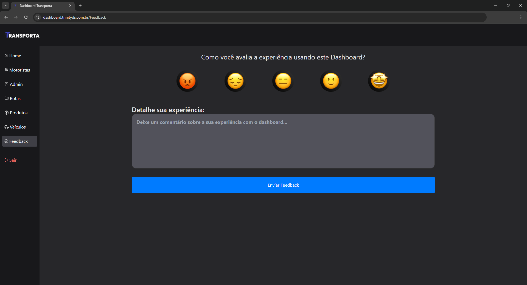The image size is (527, 285).
Task: Click the Sair logout icon
Action: (6, 160)
